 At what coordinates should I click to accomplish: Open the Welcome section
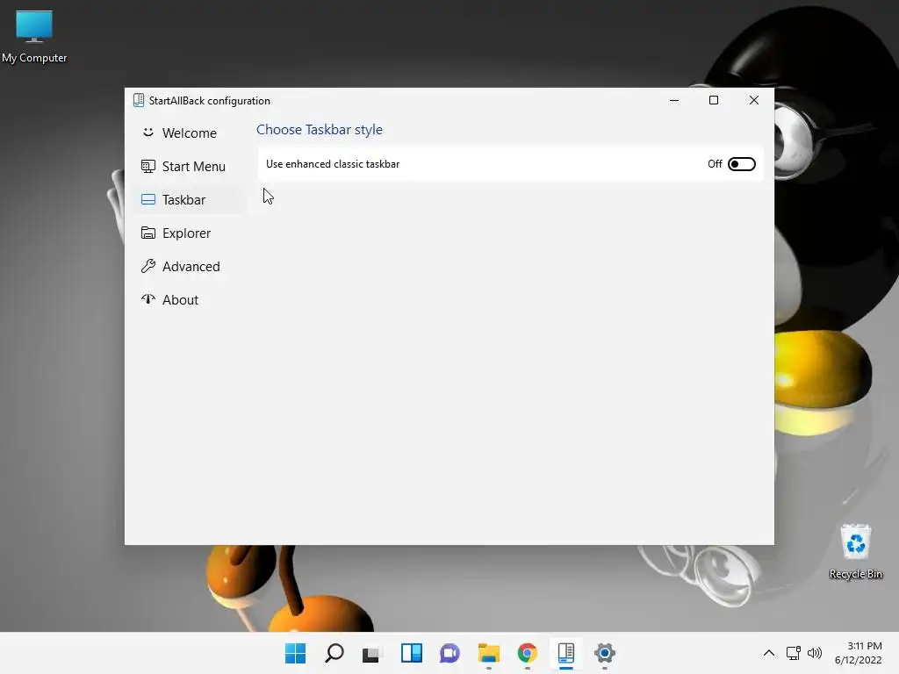(190, 133)
